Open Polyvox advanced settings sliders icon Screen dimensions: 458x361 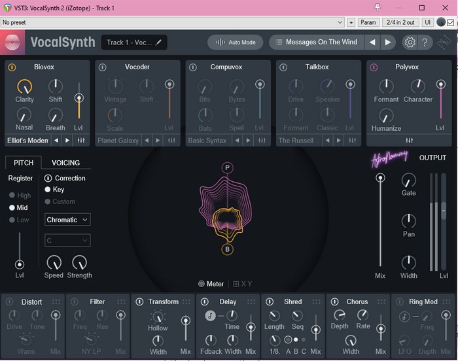409,141
